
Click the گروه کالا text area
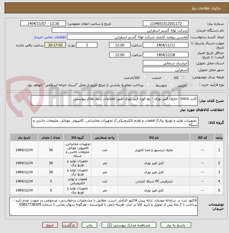115,122
